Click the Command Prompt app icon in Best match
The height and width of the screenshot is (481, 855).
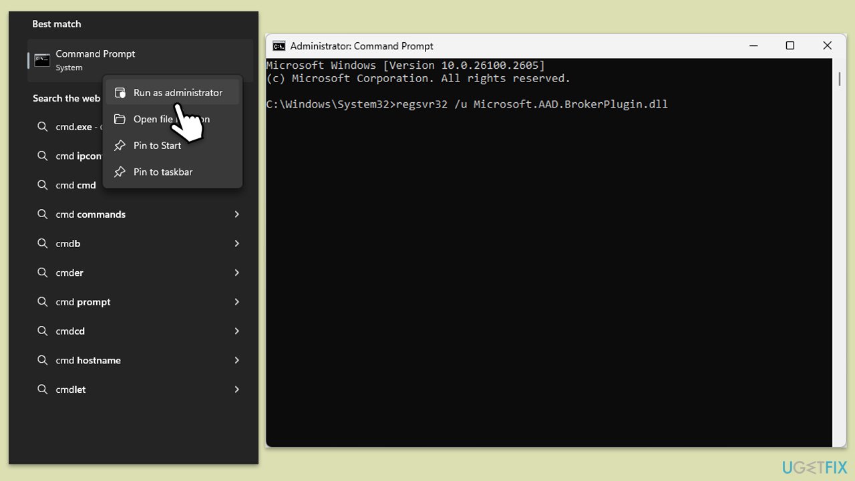click(x=42, y=60)
